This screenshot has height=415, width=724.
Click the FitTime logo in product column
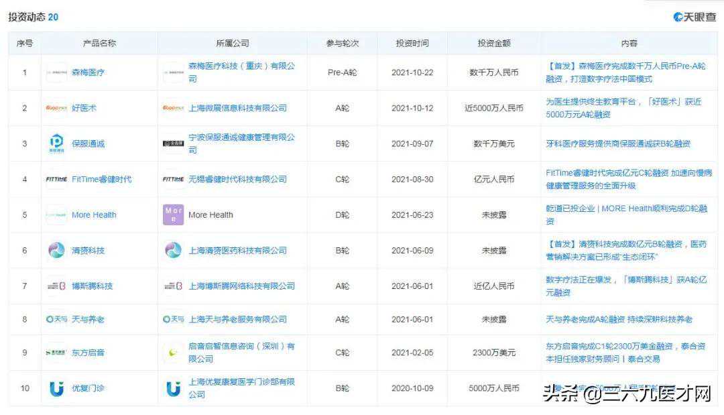pyautogui.click(x=56, y=179)
